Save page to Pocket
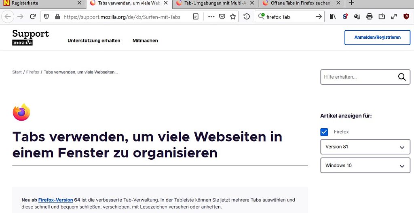414x213 pixels. click(x=222, y=17)
